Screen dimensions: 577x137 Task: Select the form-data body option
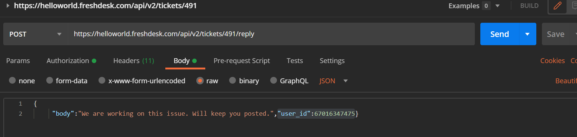67,81
